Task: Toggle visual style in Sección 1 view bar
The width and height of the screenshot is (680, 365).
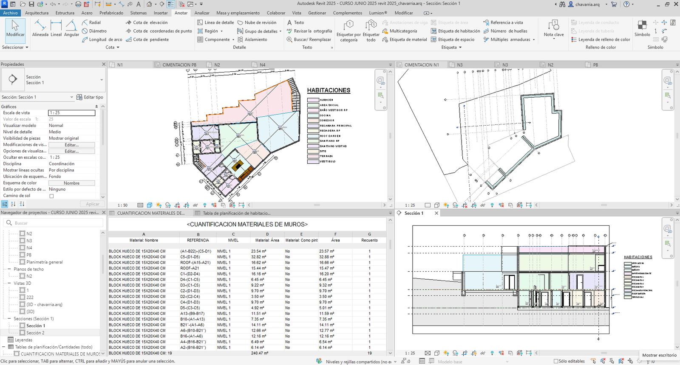Action: click(x=436, y=353)
